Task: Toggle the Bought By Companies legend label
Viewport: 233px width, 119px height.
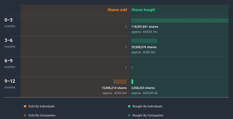Action: 148,115
